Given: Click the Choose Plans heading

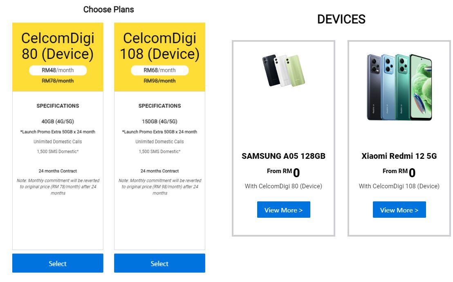Looking at the screenshot, I should click(x=108, y=9).
